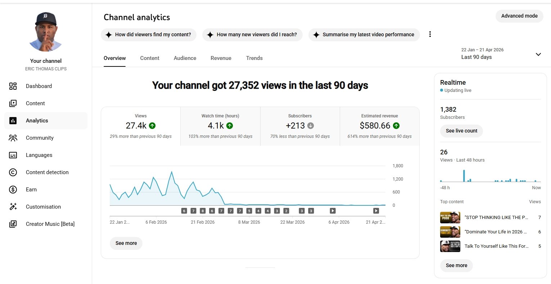Image resolution: width=551 pixels, height=284 pixels.
Task: Open the Creator Music icon
Action: coord(13,224)
